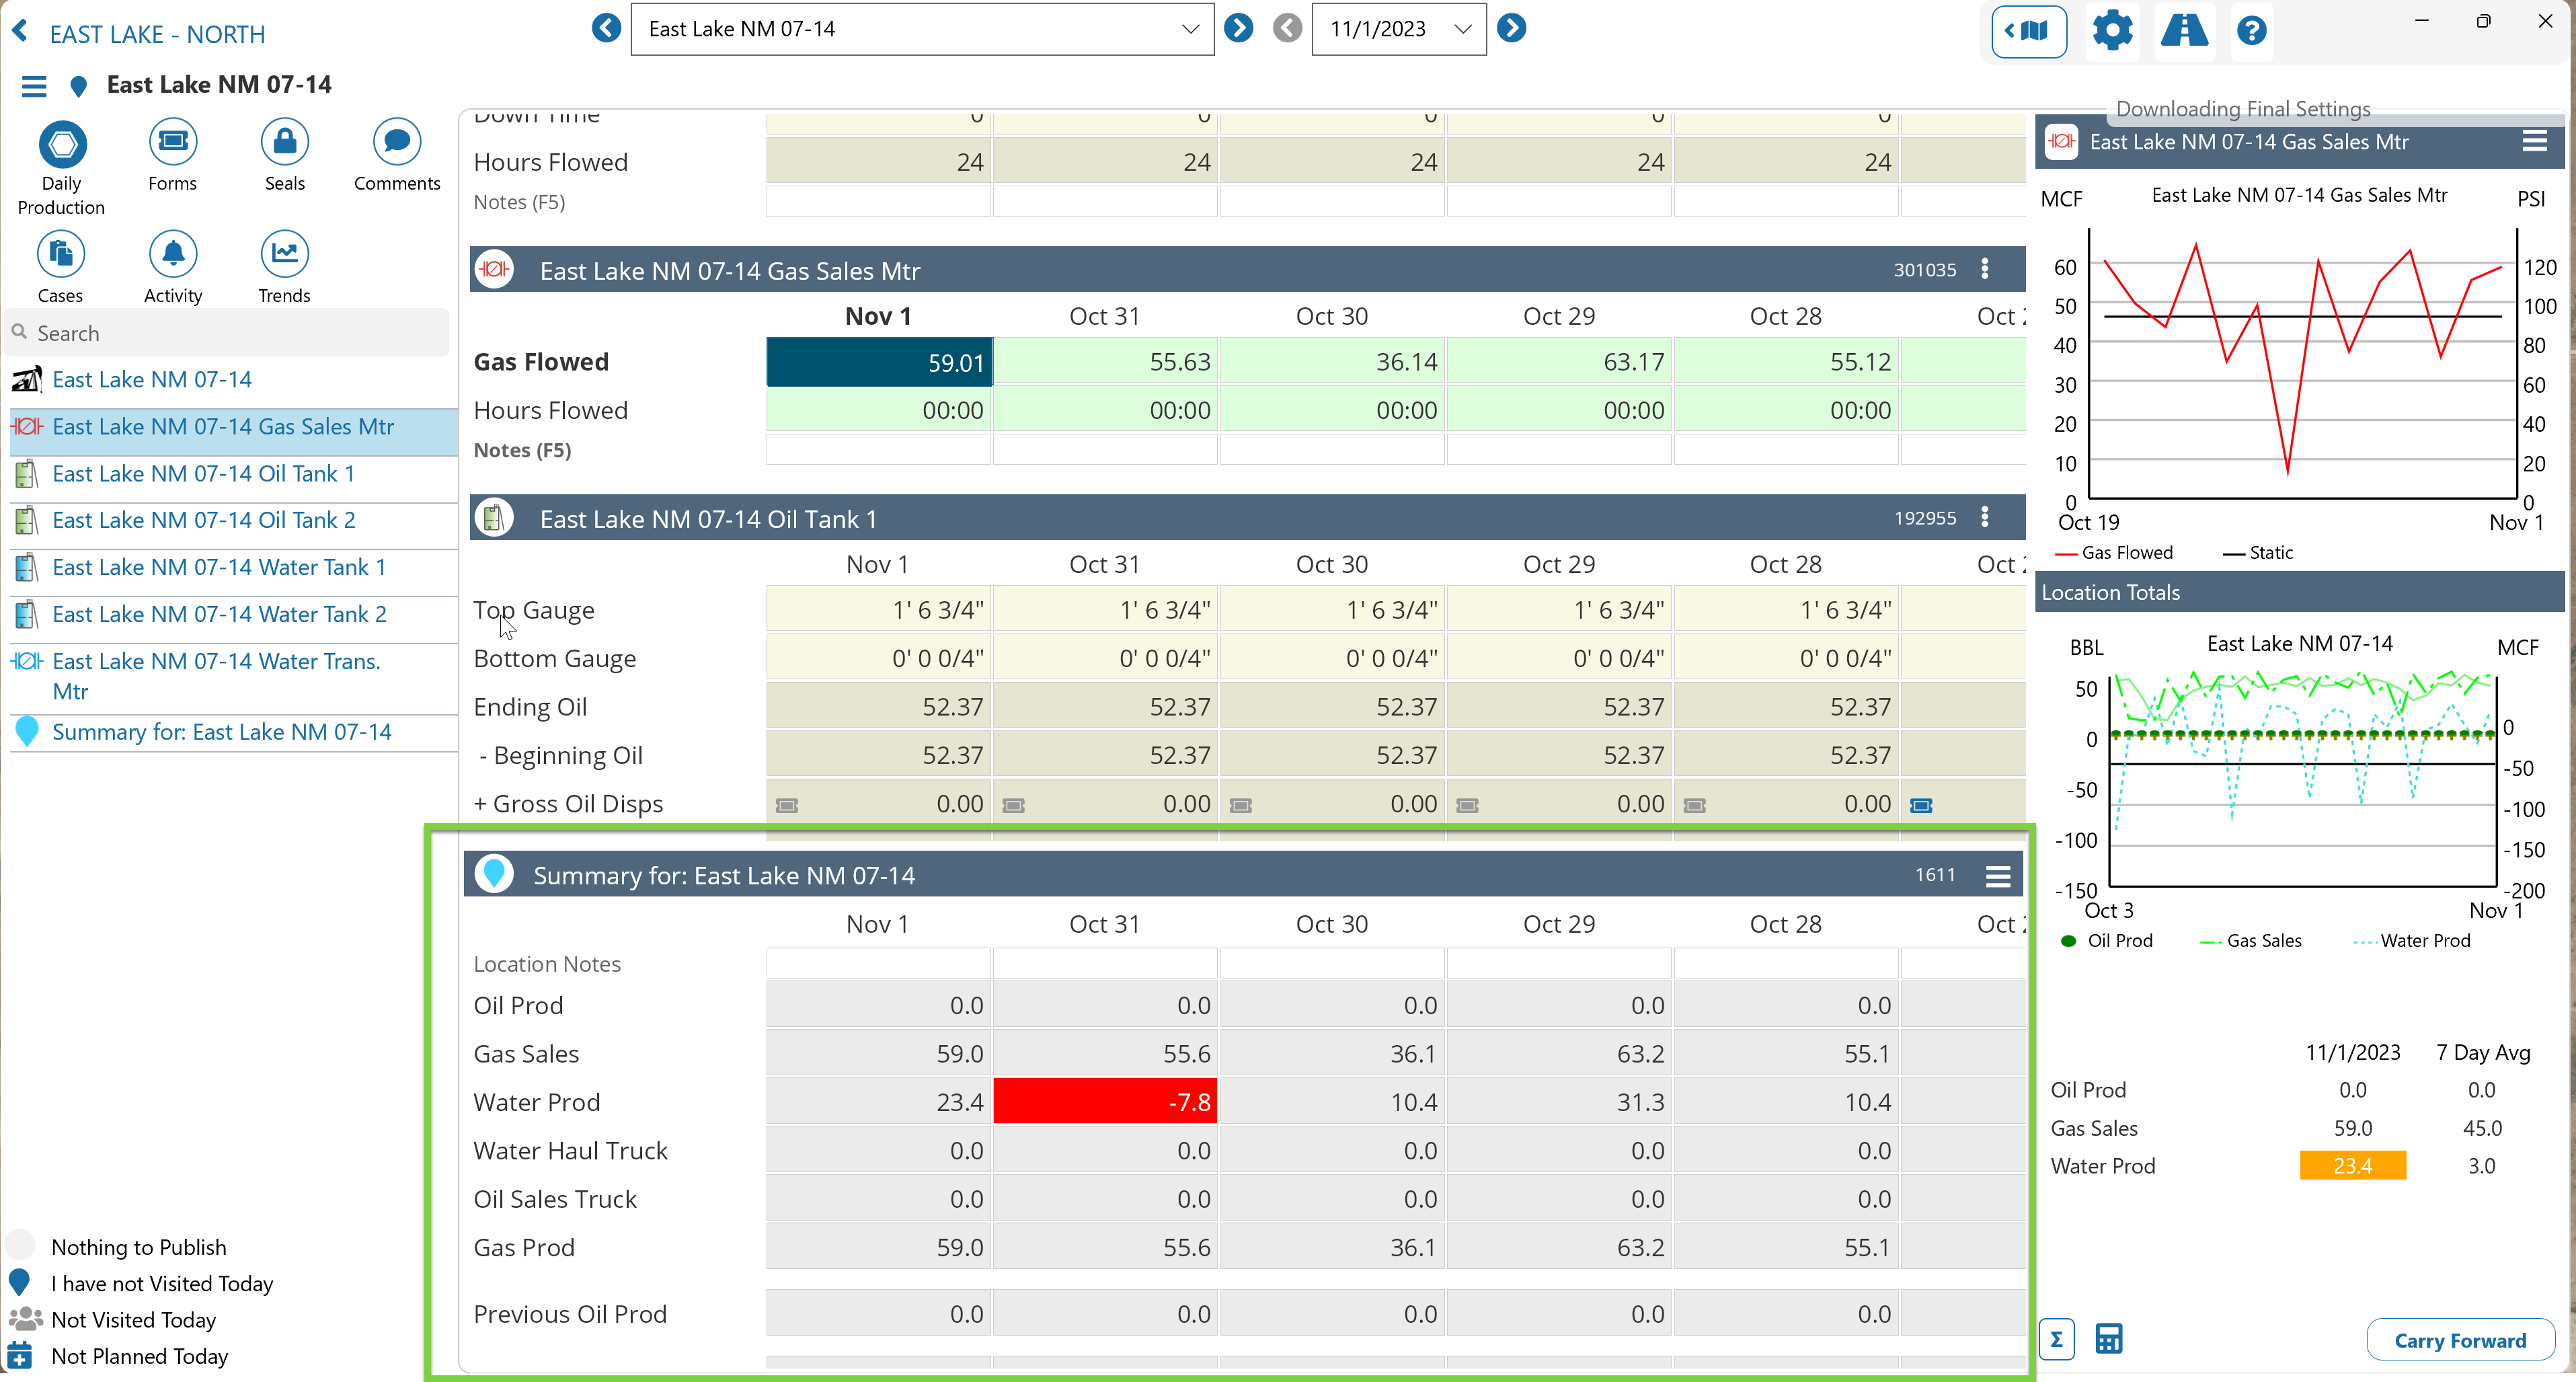This screenshot has width=2576, height=1382.
Task: Open Summary section hamburger menu
Action: pyautogui.click(x=1998, y=876)
